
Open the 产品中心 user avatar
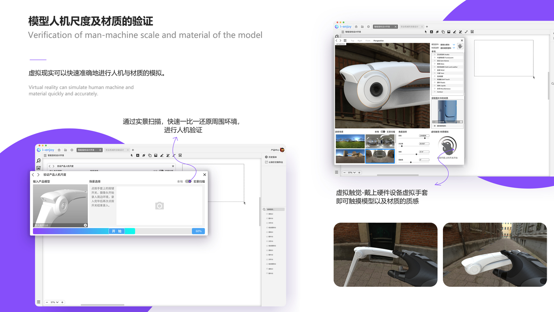pos(282,150)
